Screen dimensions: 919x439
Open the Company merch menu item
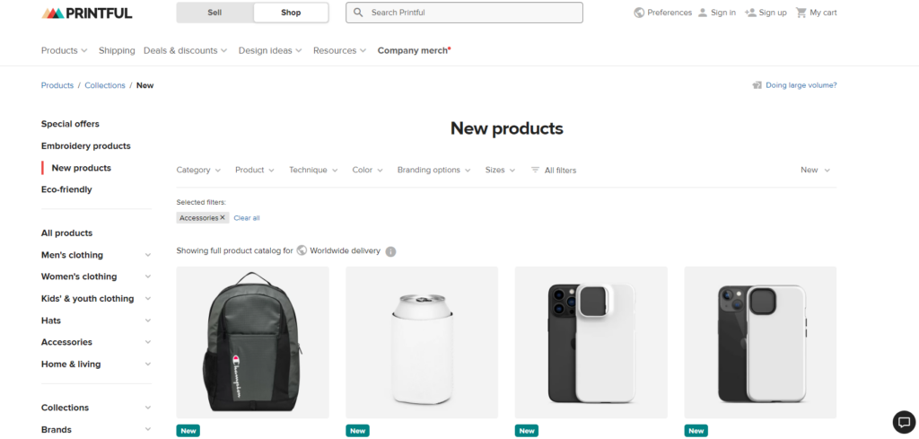click(414, 50)
